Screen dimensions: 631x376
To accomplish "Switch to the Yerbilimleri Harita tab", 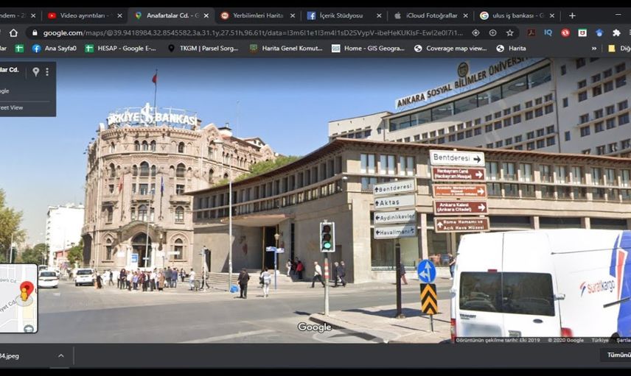I will coord(257,15).
